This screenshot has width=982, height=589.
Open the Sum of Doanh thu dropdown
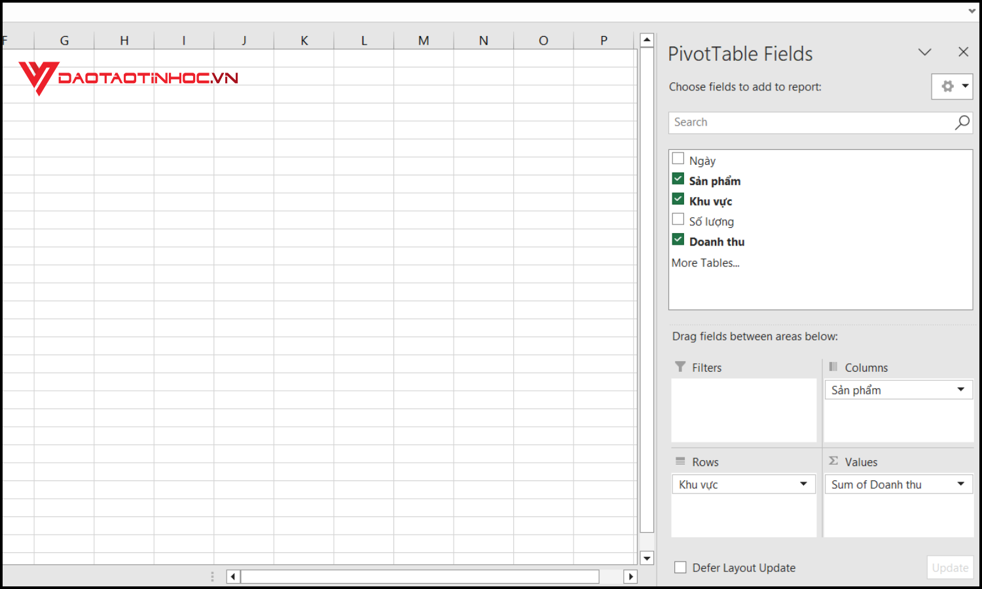pyautogui.click(x=960, y=484)
